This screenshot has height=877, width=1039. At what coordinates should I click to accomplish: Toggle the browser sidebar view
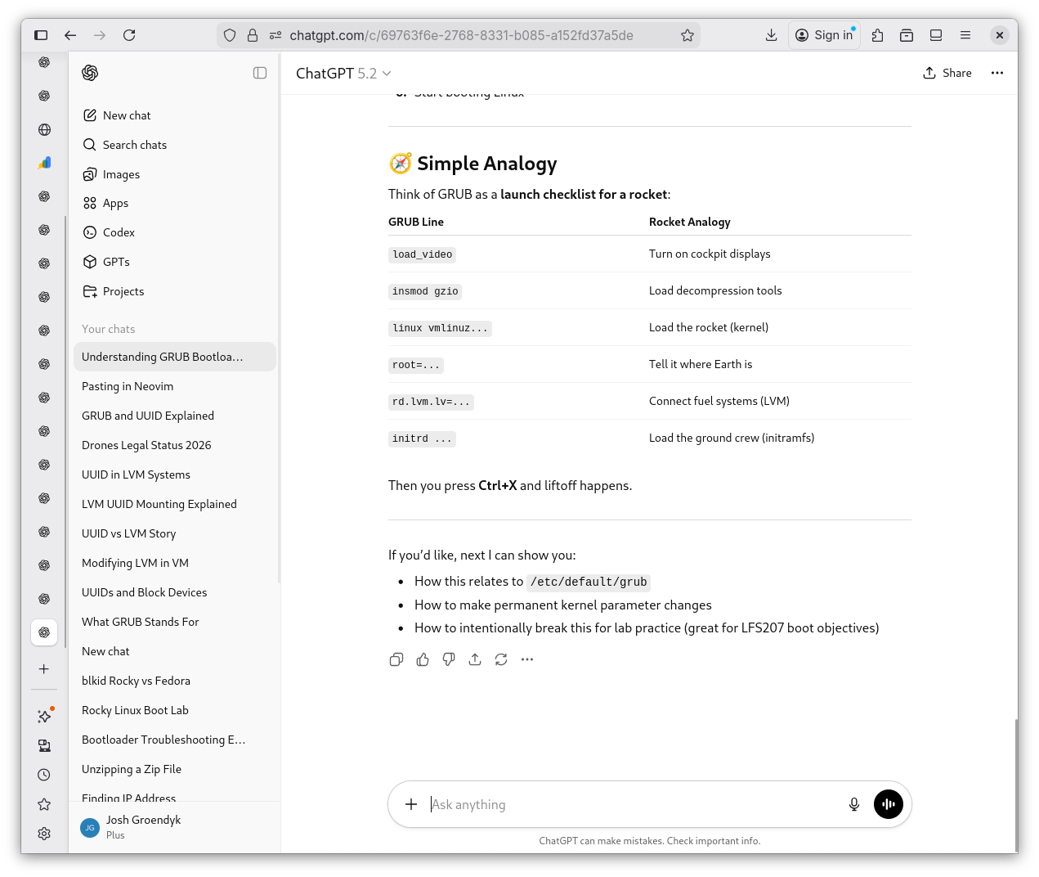point(41,35)
